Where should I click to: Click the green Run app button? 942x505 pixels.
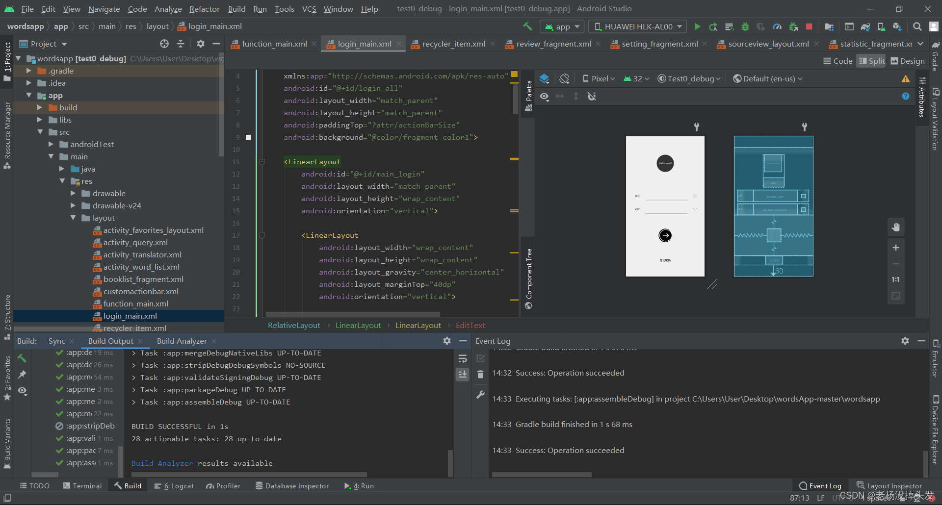coord(697,26)
